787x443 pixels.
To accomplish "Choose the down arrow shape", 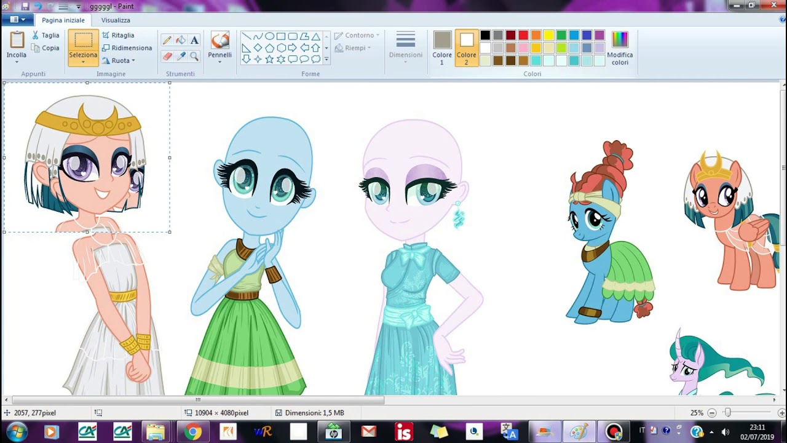I will [x=246, y=60].
